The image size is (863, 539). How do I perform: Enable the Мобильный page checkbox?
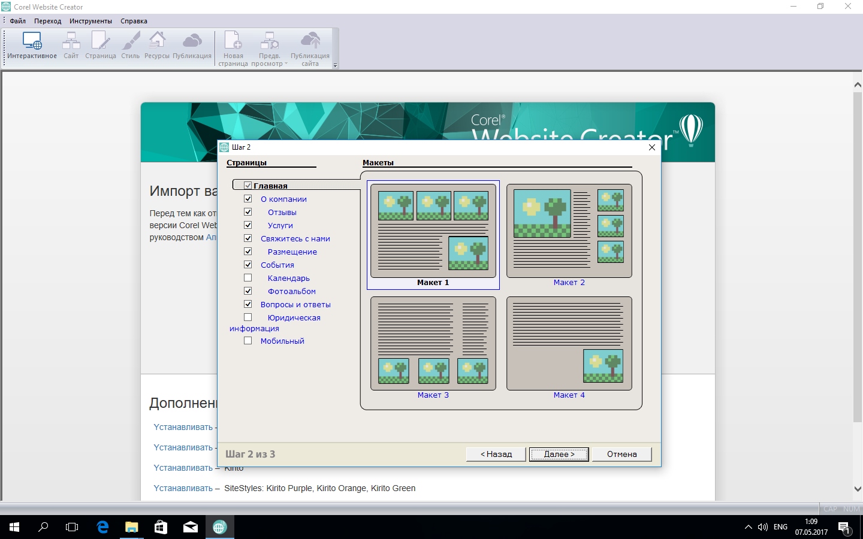pos(248,341)
